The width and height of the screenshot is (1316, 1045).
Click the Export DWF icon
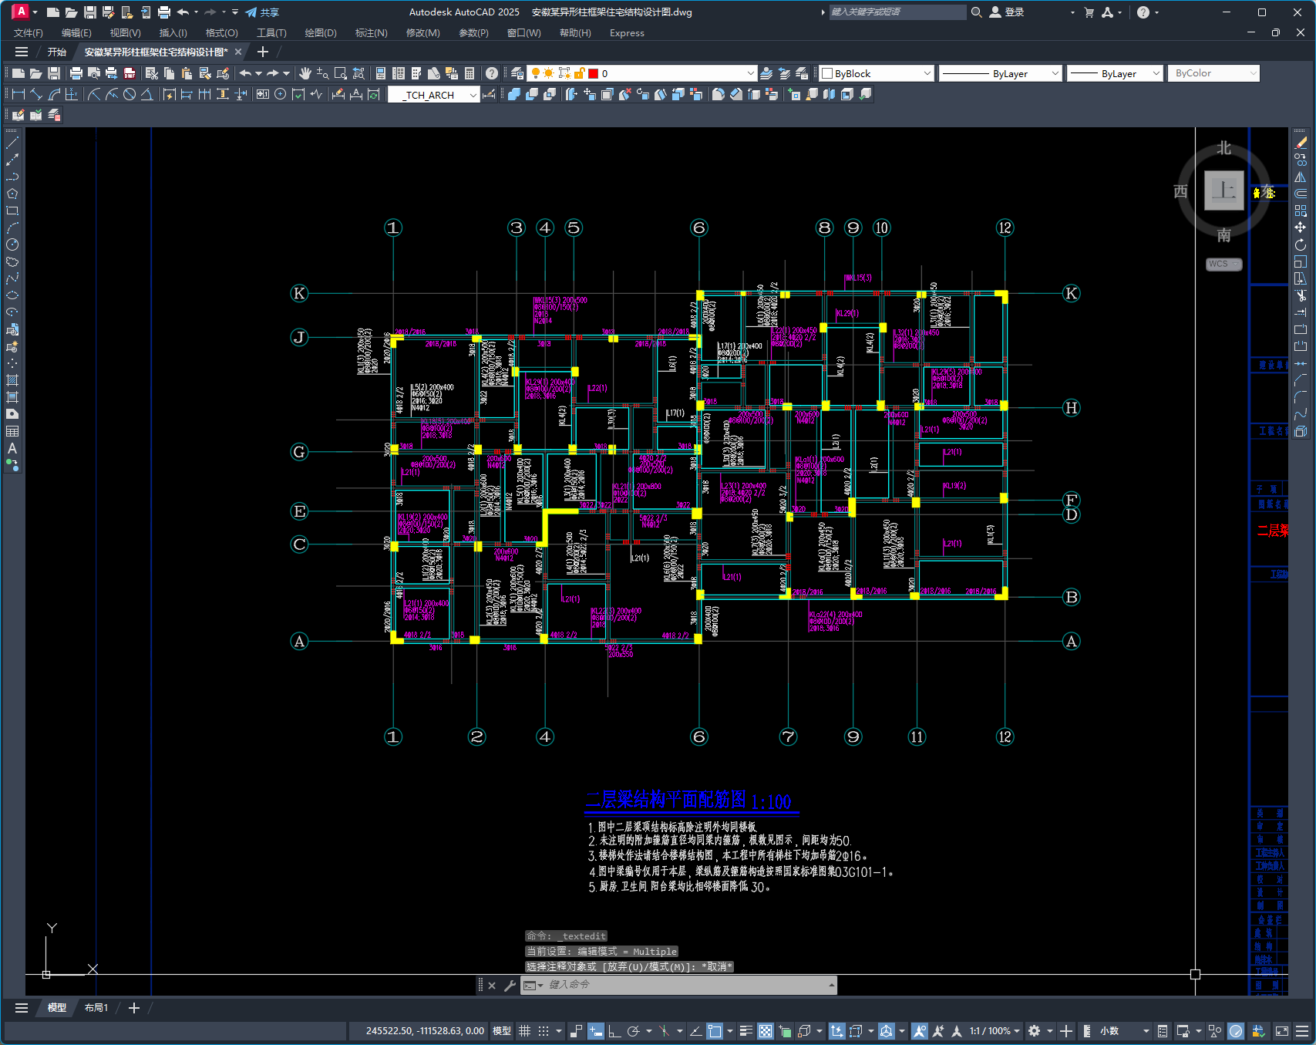click(130, 73)
